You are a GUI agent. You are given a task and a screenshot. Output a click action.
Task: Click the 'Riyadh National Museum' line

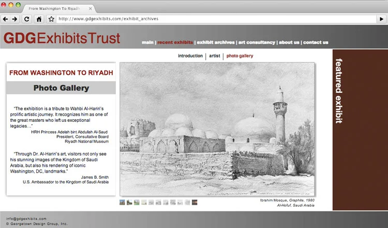86,141
